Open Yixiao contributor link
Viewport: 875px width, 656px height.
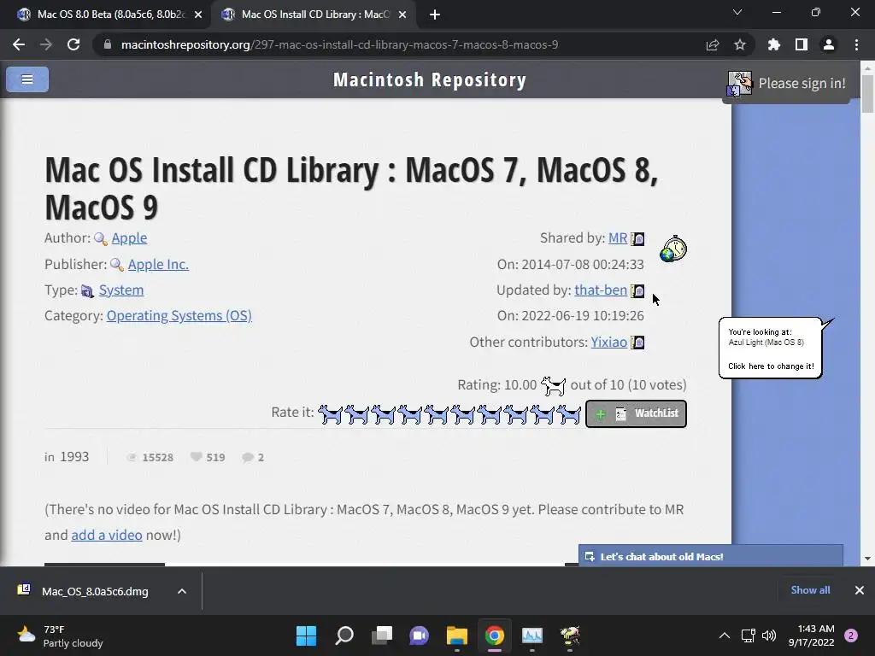point(608,342)
